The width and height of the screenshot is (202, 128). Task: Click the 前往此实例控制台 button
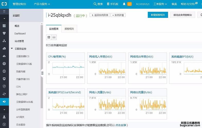tap(183, 15)
